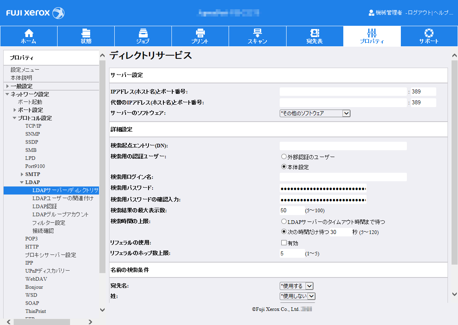Select HTTP in sidebar
Image resolution: width=458 pixels, height=325 pixels.
[32, 247]
